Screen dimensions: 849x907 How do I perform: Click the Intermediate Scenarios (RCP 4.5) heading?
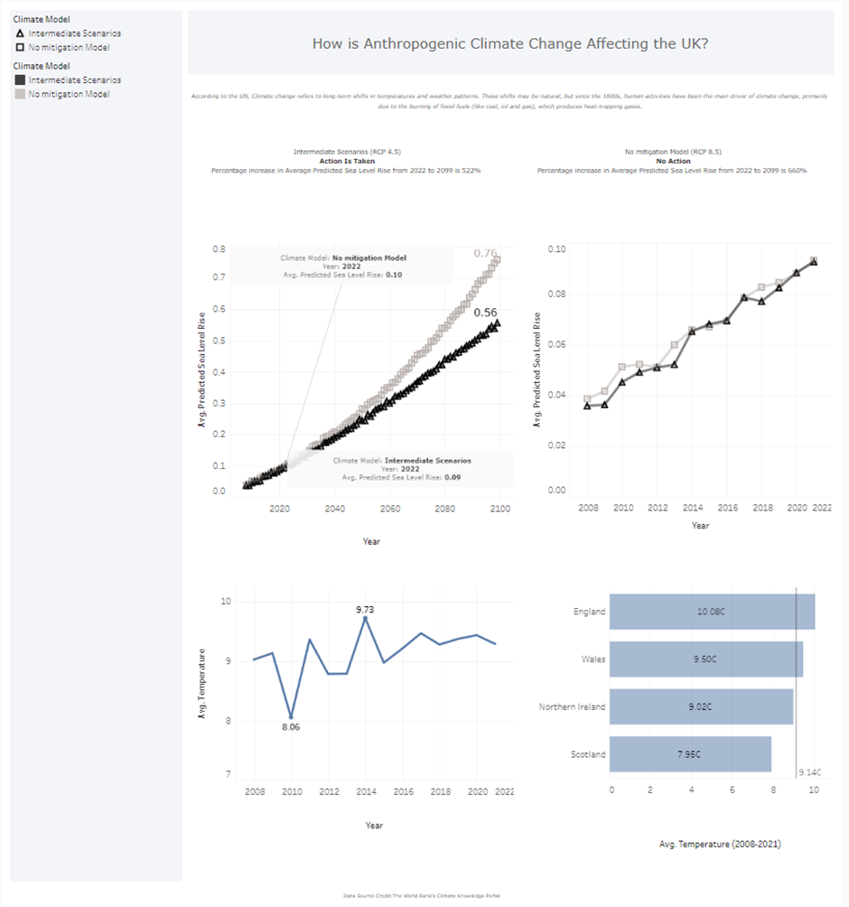coord(347,153)
